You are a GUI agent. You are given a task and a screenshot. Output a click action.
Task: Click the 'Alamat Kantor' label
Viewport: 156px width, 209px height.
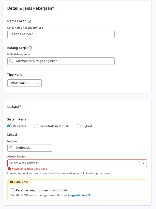click(17, 156)
